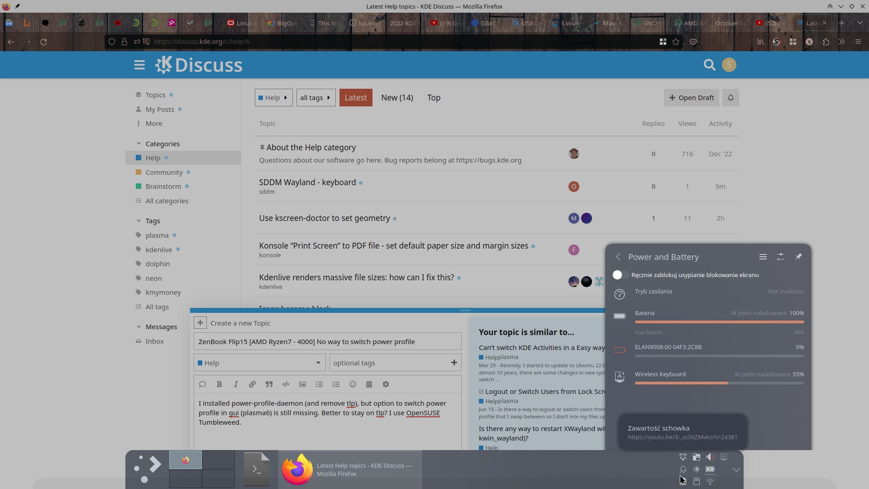Open Firefox library history icon

pyautogui.click(x=760, y=42)
